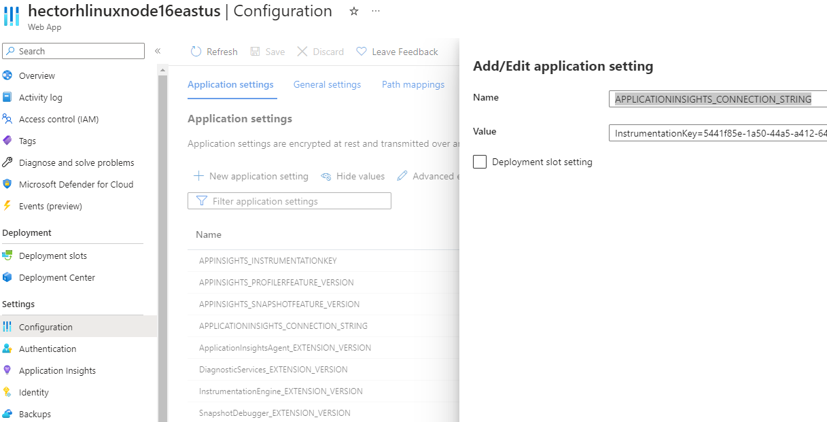Favorite hectorhlinuxnode16eastus with the star icon
The height and width of the screenshot is (422, 827).
point(353,11)
